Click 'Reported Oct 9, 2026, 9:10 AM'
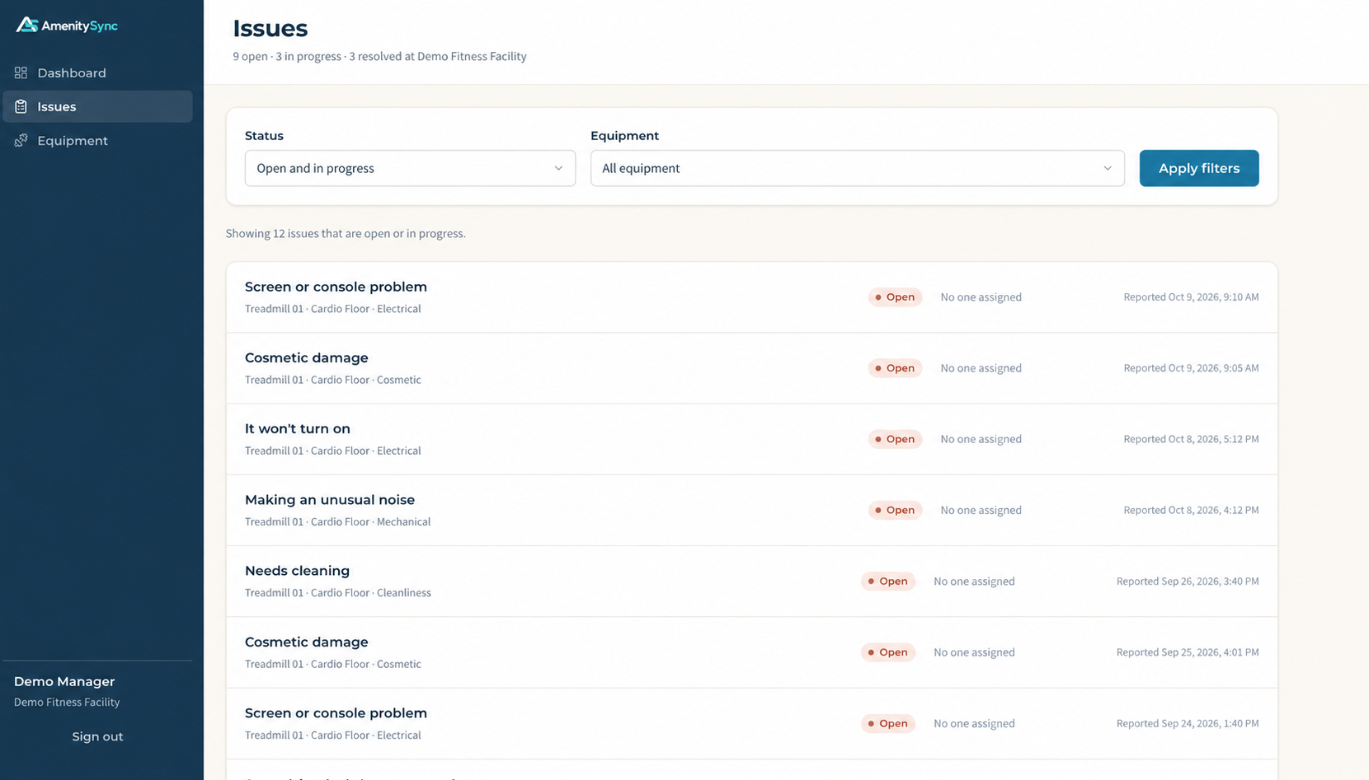This screenshot has height=780, width=1369. (1191, 297)
